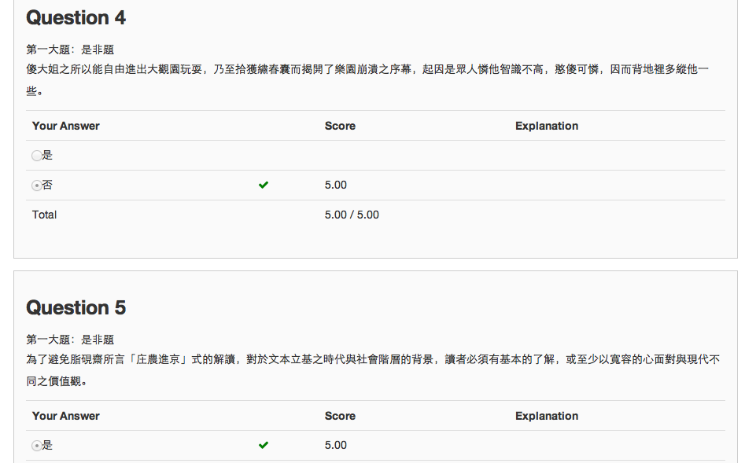Click the 5.00 score in Question 5
The height and width of the screenshot is (463, 745).
[336, 446]
